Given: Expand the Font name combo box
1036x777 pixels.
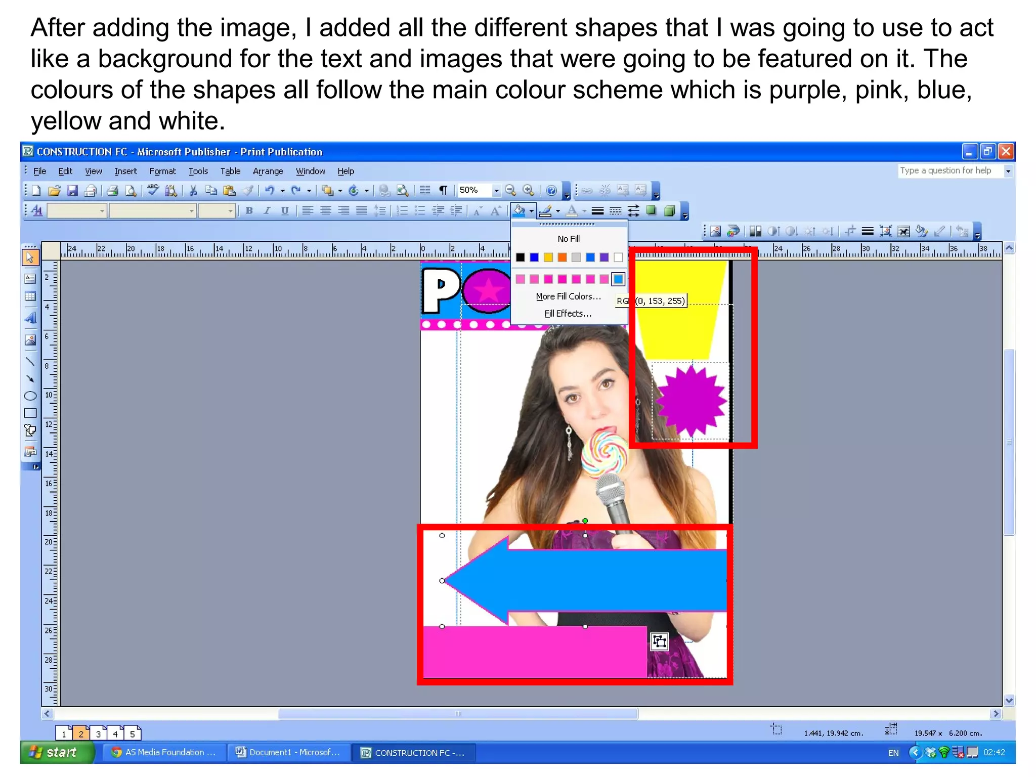Looking at the screenshot, I should [192, 211].
